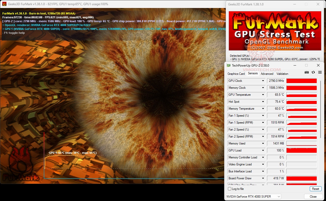Click the GPU Temperature 65.5 °C value

coord(276,95)
